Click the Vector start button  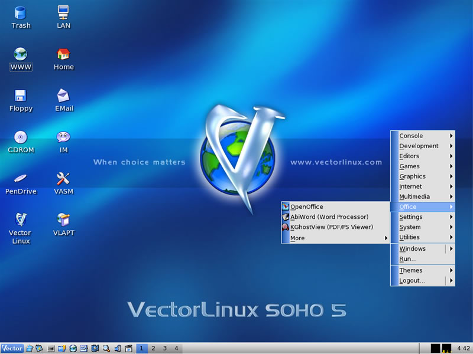tap(12, 348)
